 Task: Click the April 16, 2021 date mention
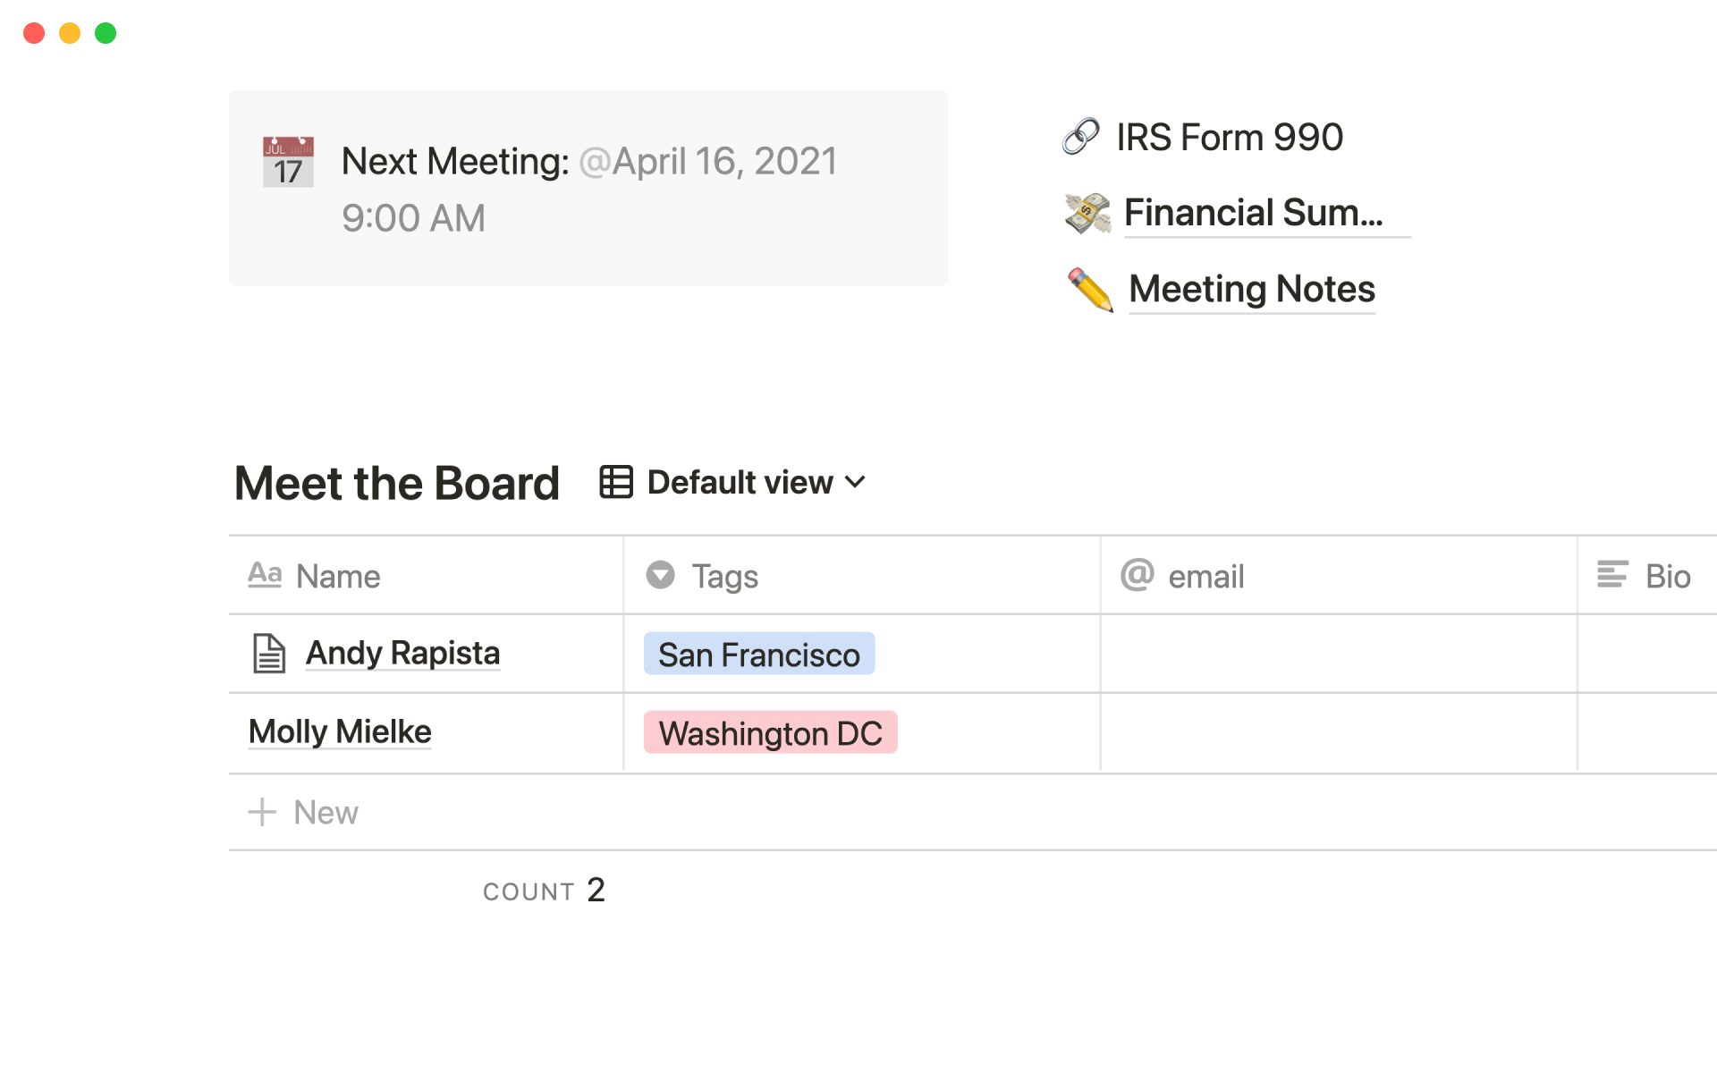point(707,162)
